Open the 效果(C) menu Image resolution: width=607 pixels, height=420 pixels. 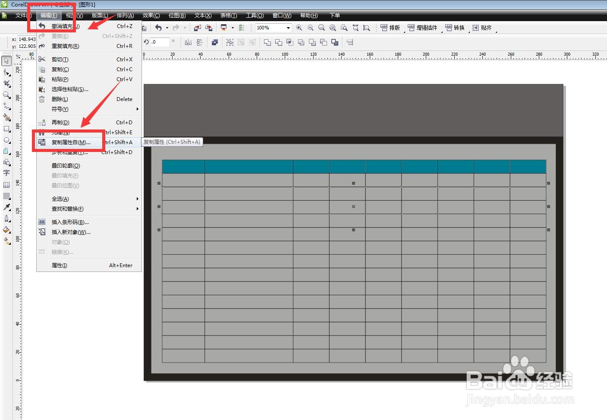tap(151, 16)
